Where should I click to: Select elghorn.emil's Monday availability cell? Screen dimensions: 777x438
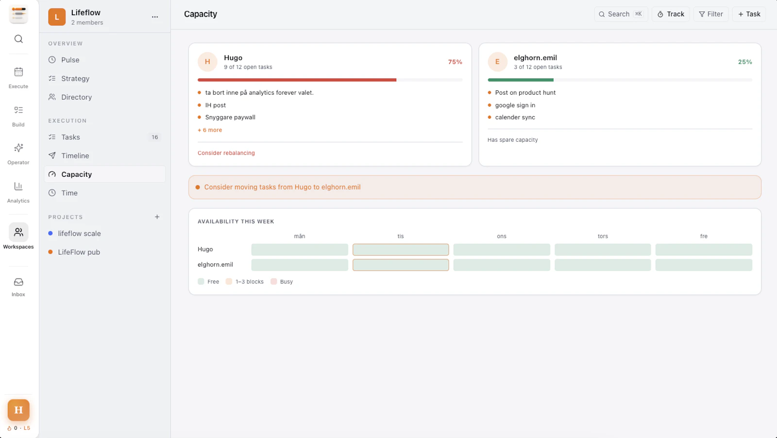pyautogui.click(x=300, y=265)
